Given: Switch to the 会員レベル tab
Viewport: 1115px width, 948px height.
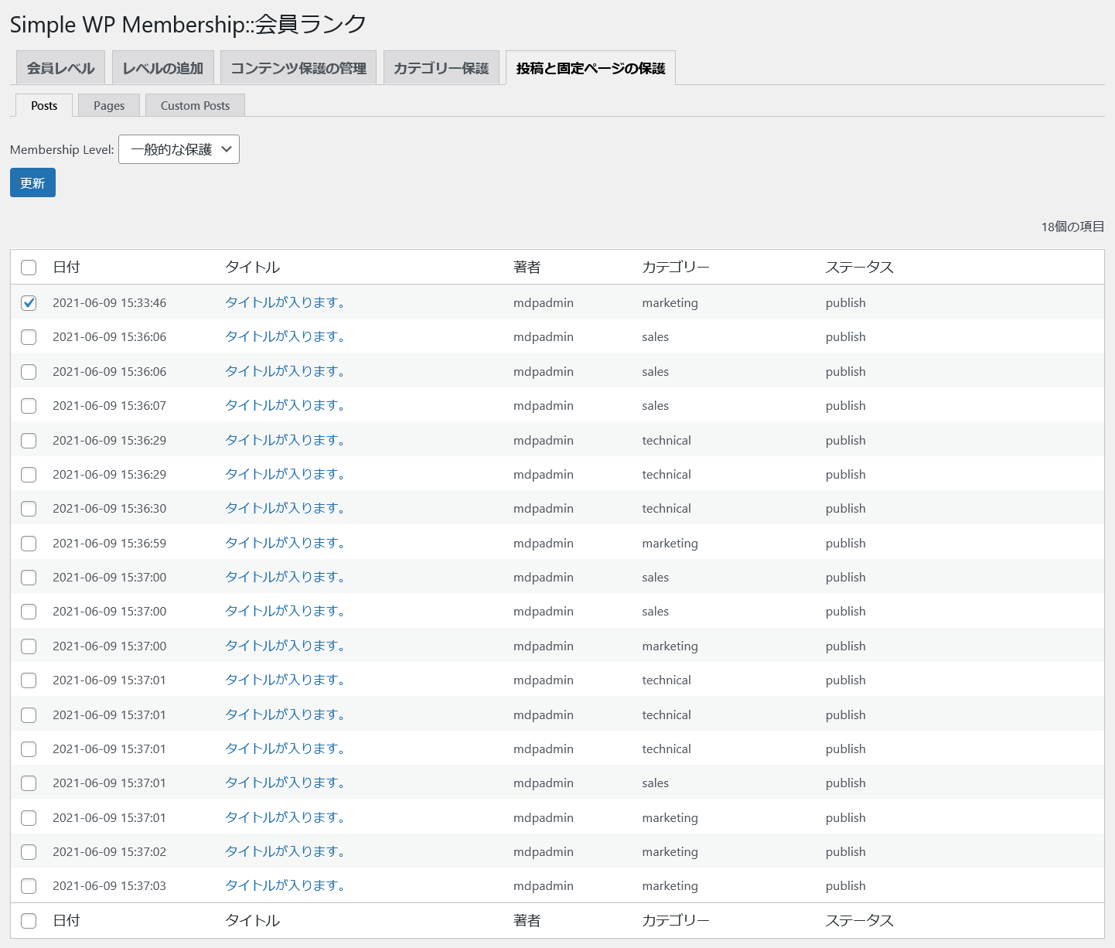Looking at the screenshot, I should click(x=60, y=68).
